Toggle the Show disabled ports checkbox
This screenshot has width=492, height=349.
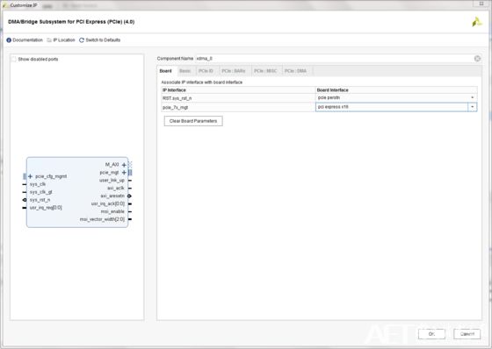pos(14,60)
